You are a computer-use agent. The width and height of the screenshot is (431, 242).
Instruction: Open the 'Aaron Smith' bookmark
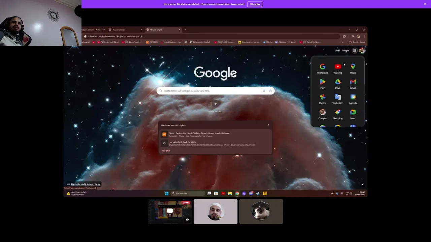(132, 42)
